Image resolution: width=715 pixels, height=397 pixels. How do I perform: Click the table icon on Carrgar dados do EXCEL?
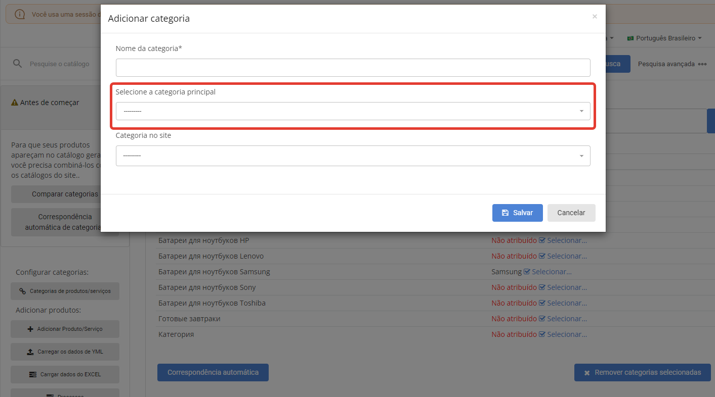[33, 374]
